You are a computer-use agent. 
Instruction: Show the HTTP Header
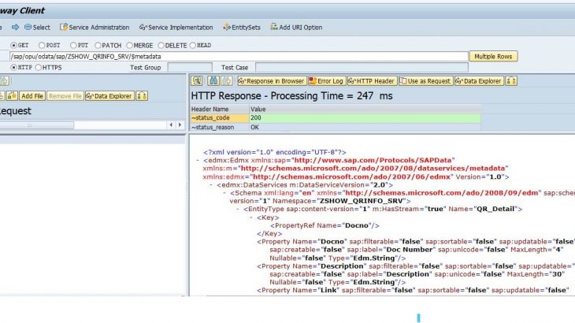click(372, 81)
